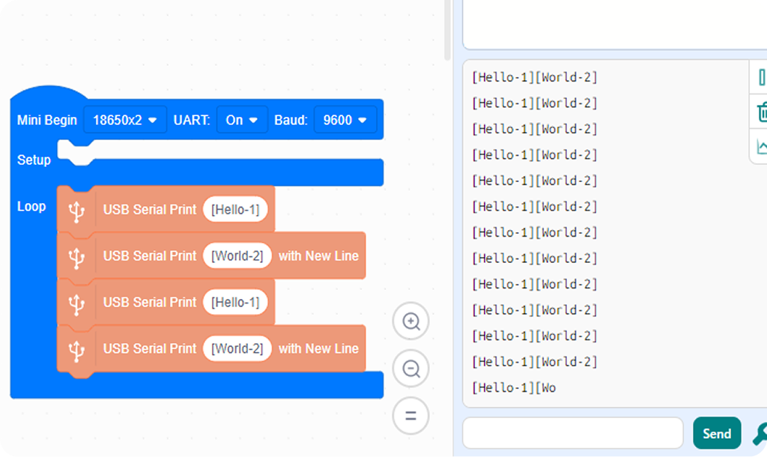Viewport: 767px width, 457px height.
Task: Edit the first [Hello-1] text value
Action: pyautogui.click(x=235, y=210)
